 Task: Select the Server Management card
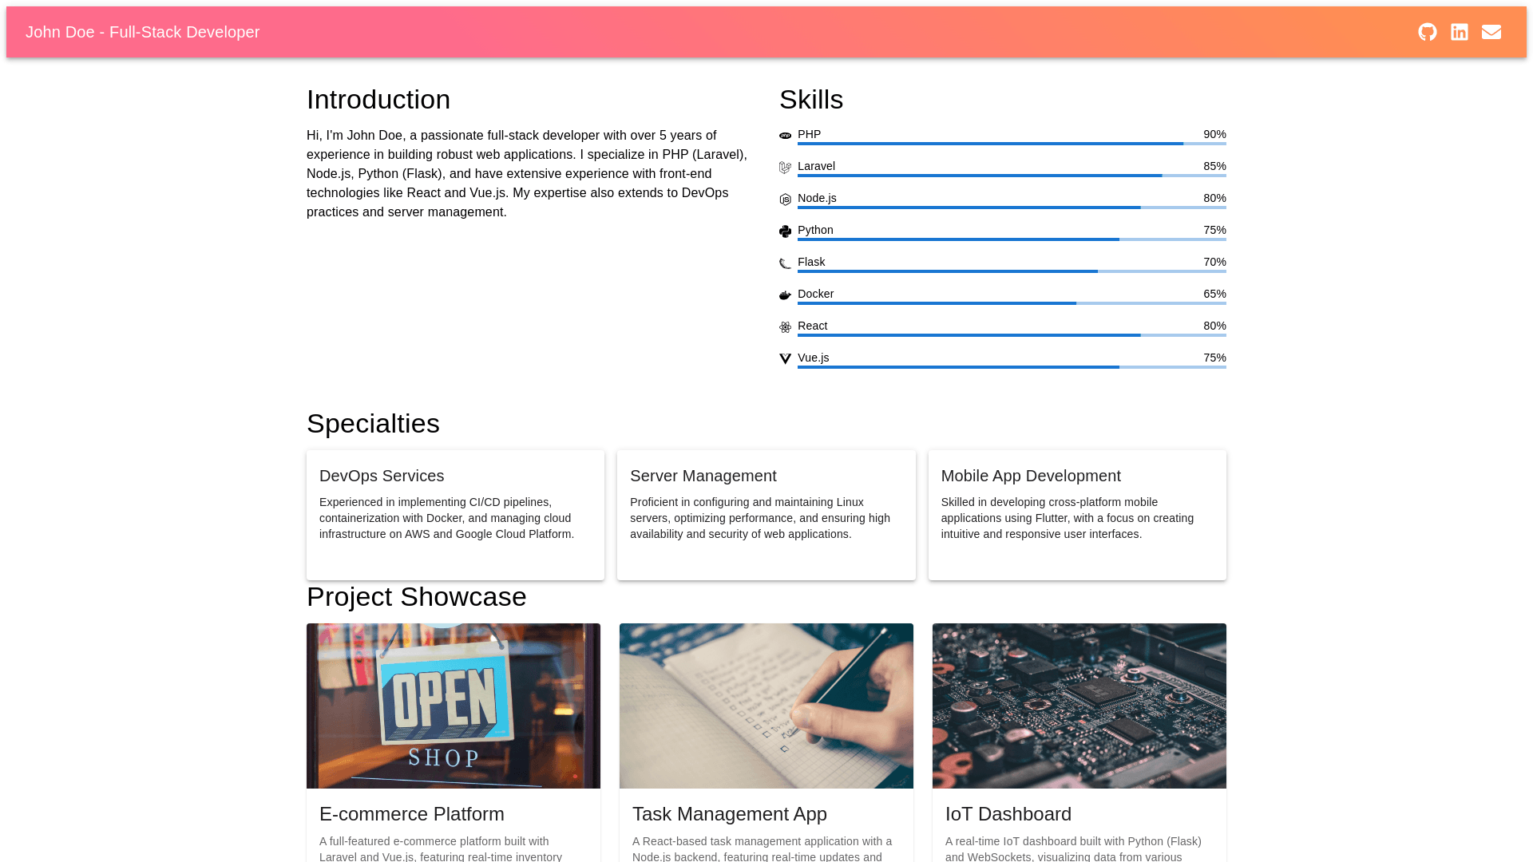pyautogui.click(x=766, y=515)
